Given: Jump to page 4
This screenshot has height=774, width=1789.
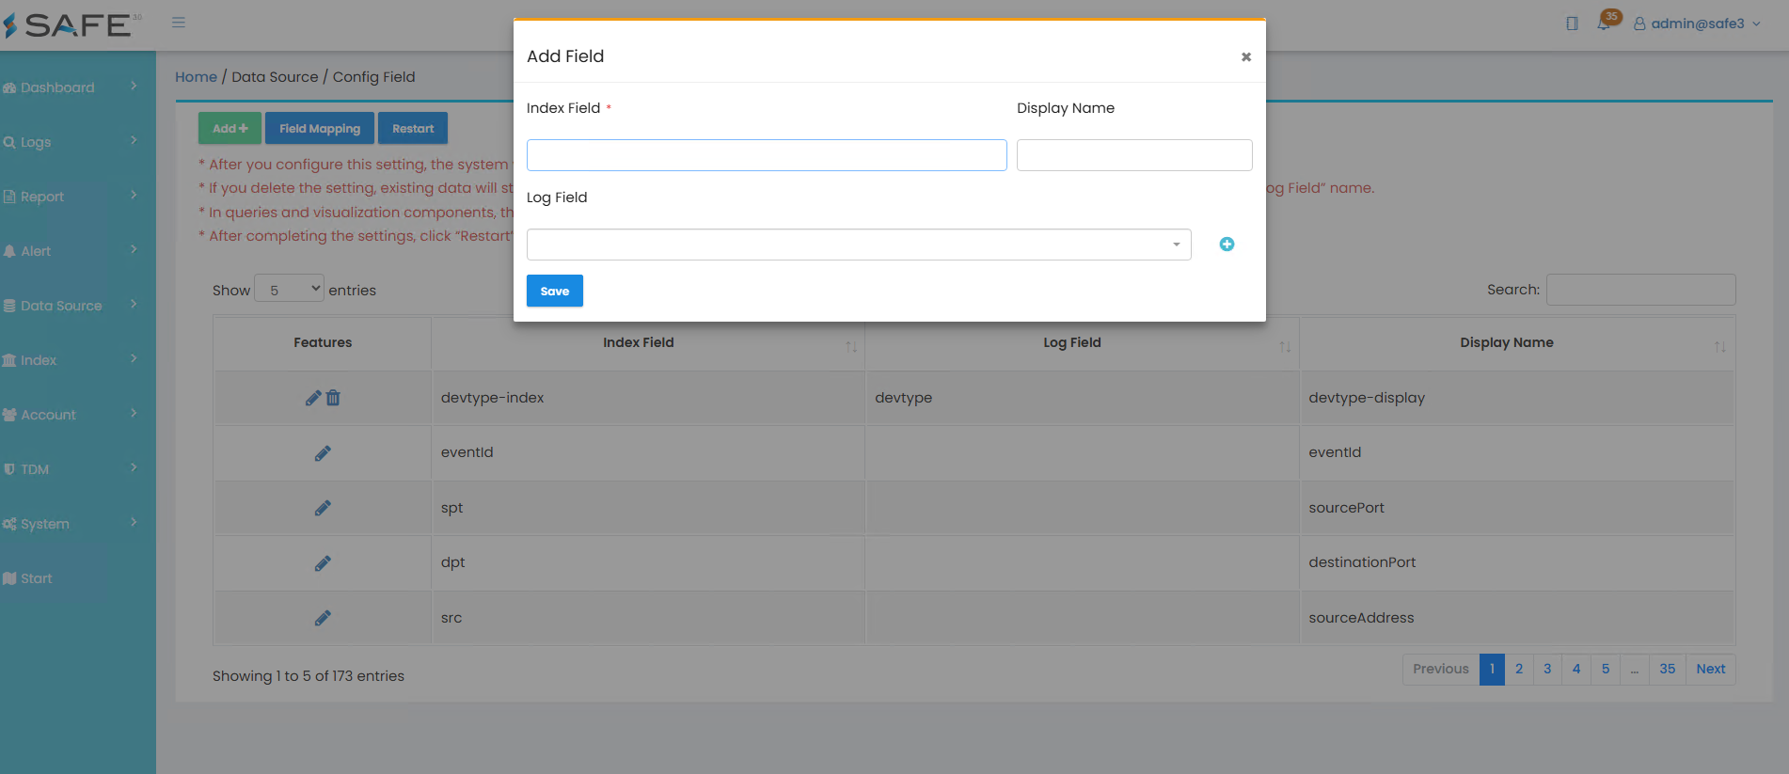Looking at the screenshot, I should coord(1576,669).
